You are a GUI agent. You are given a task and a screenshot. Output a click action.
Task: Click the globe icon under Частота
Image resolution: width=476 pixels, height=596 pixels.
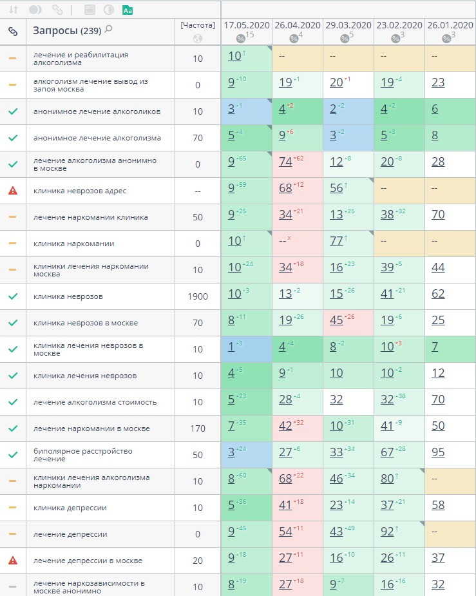197,38
